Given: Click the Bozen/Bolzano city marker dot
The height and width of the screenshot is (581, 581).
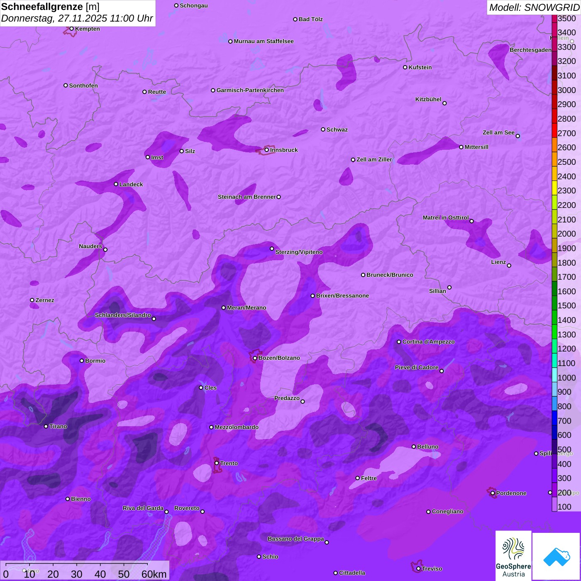Looking at the screenshot, I should 255,358.
